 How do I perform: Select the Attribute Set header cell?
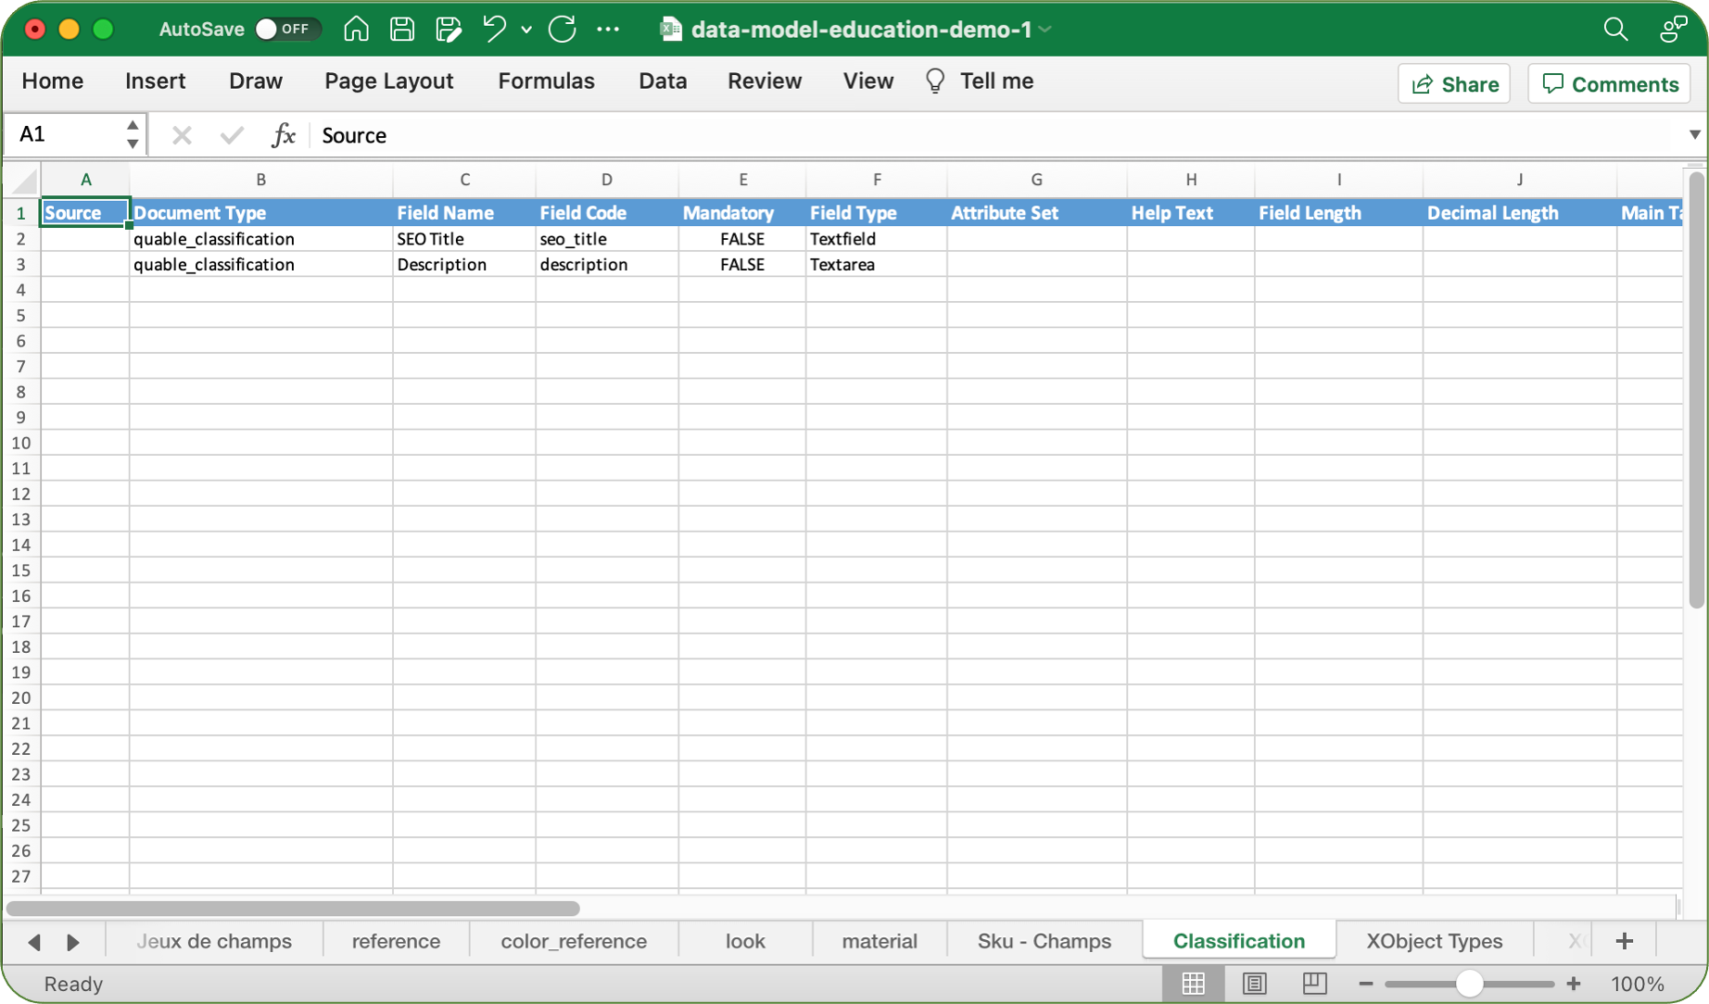pyautogui.click(x=1036, y=213)
